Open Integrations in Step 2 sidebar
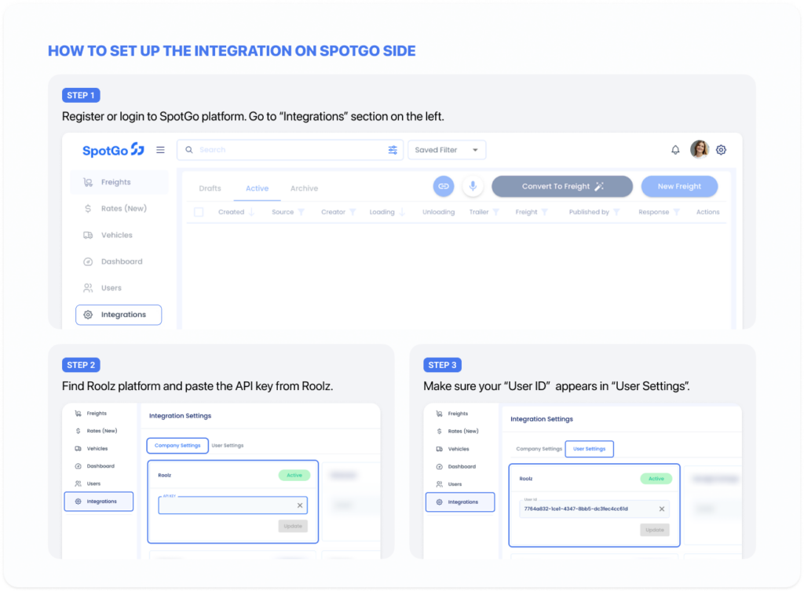The height and width of the screenshot is (591, 804). [x=99, y=502]
